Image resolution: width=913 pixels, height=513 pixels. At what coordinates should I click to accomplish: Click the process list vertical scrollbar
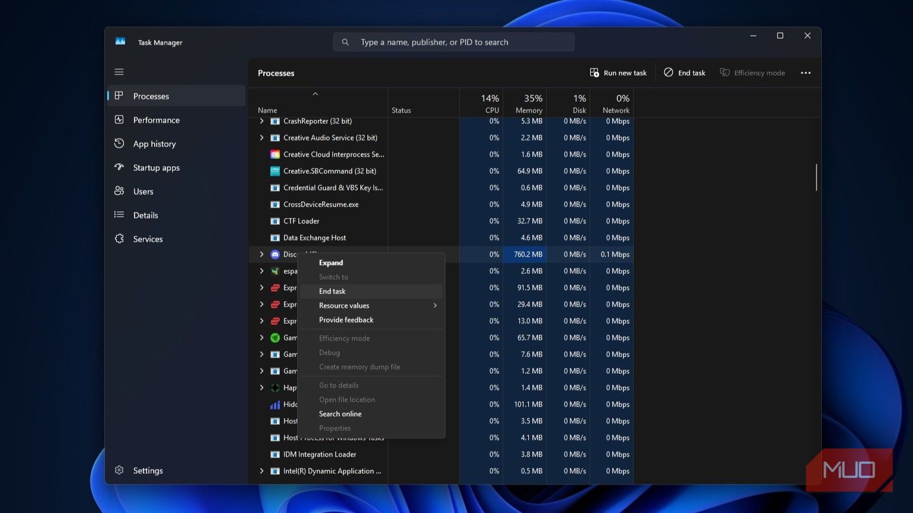point(816,177)
